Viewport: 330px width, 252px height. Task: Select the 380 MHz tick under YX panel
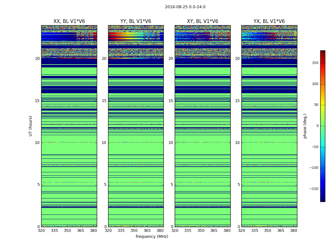[294, 231]
